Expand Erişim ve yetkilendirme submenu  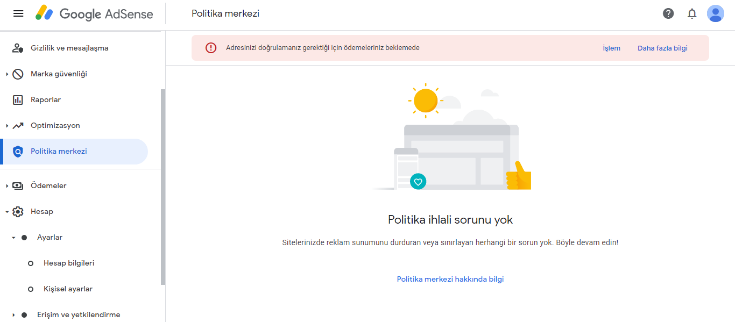click(13, 315)
